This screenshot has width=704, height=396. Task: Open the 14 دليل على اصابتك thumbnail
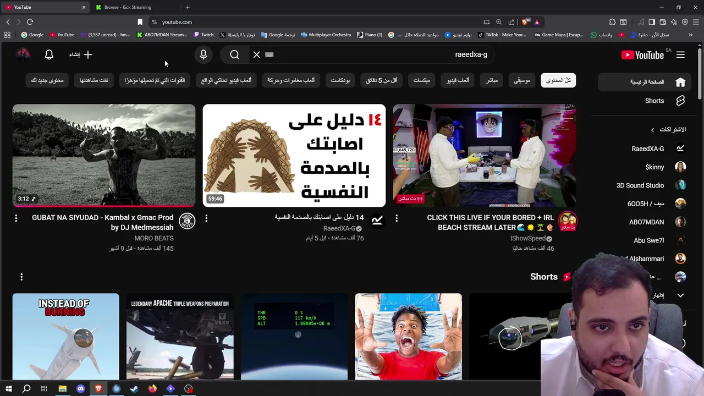click(294, 156)
